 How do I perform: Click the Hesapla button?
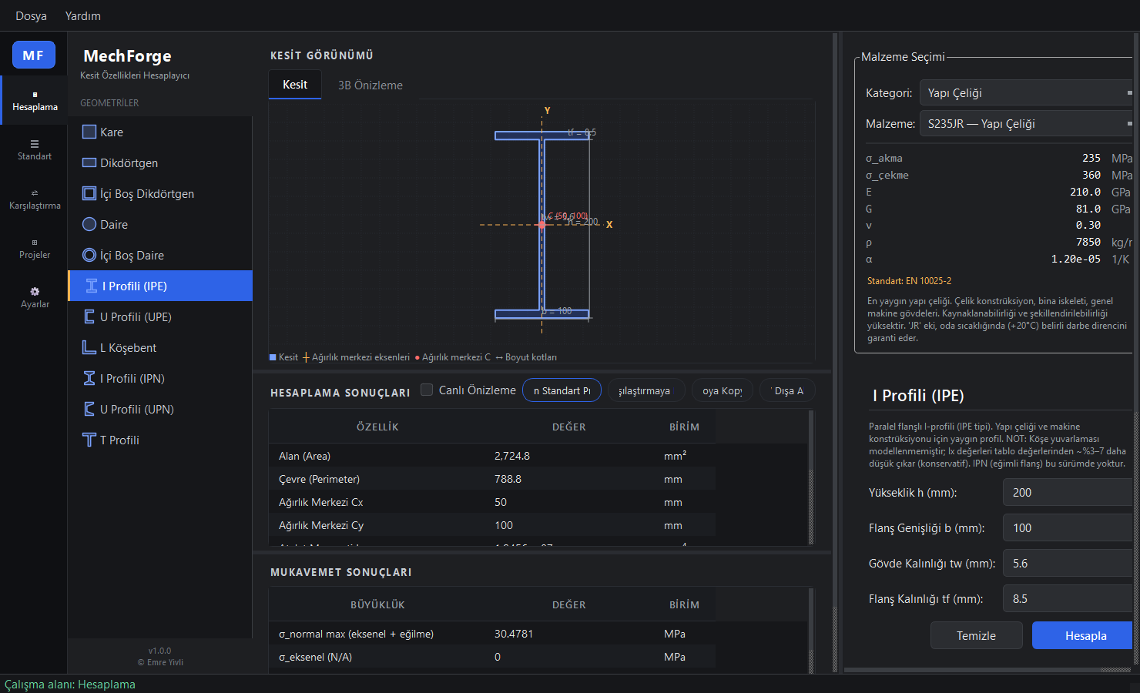pos(1082,635)
